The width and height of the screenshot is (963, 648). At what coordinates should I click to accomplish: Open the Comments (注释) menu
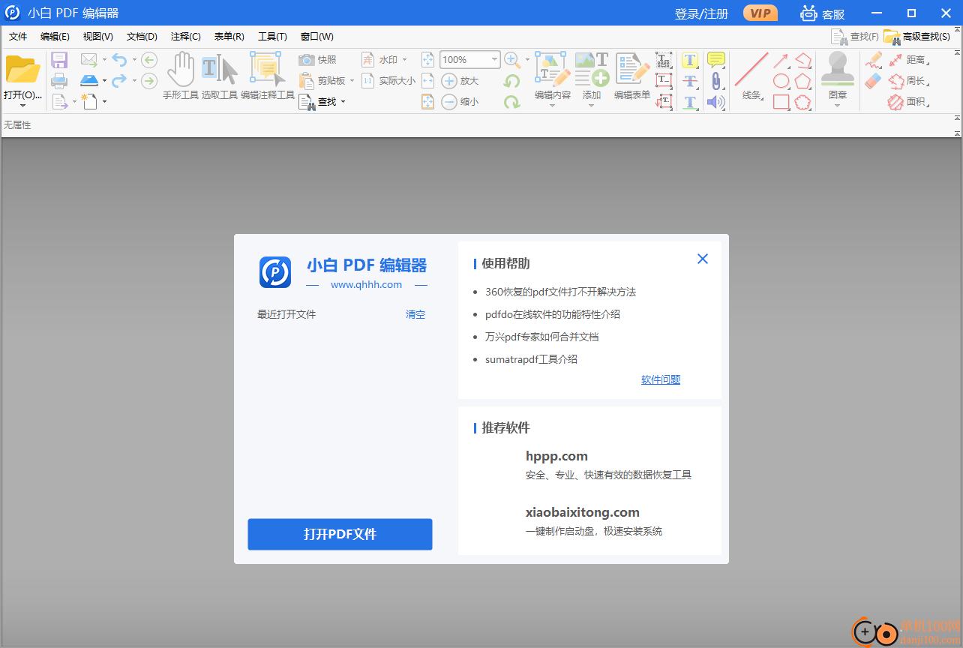186,37
